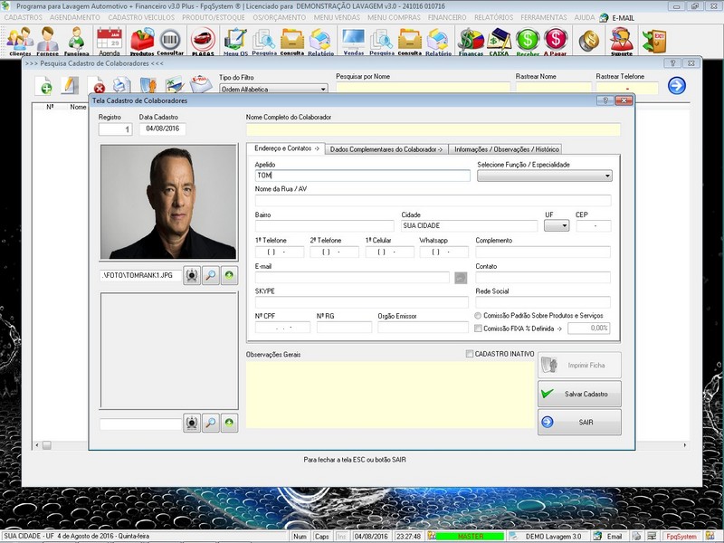Click the MASTER green status indicator
This screenshot has height=543, width=724.
pos(470,537)
